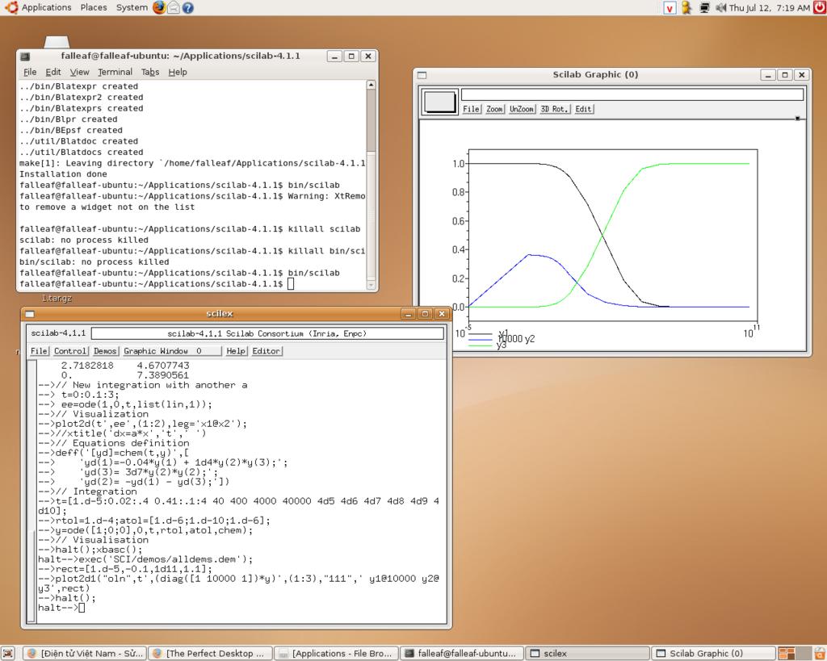The height and width of the screenshot is (661, 827).
Task: Click the blue Help question-mark icon
Action: pyautogui.click(x=187, y=7)
